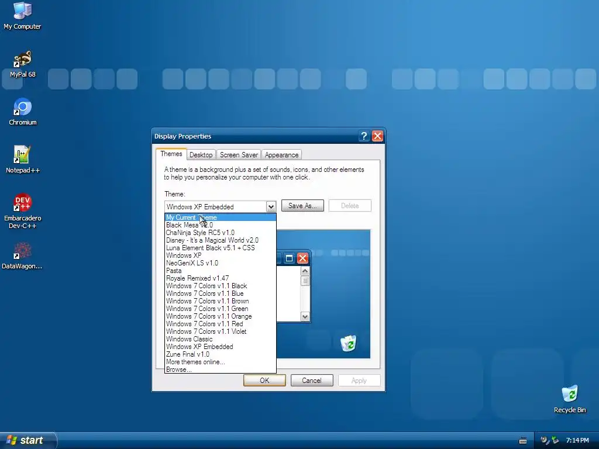Click the OK button
Viewport: 599px width, 449px height.
[x=264, y=380]
